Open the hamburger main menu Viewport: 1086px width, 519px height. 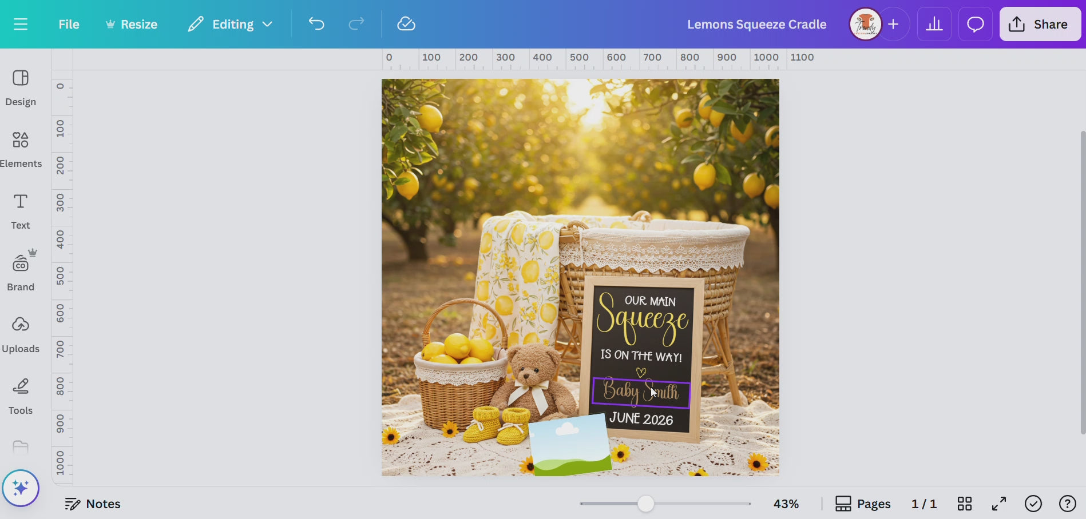point(21,24)
